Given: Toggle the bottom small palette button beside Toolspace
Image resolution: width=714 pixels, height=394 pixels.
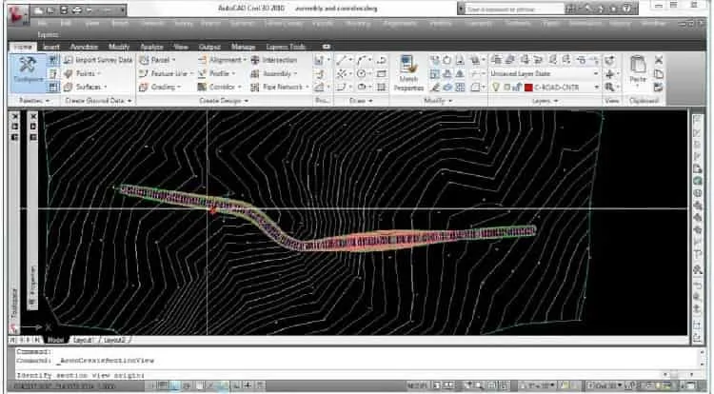Looking at the screenshot, I should (53, 87).
